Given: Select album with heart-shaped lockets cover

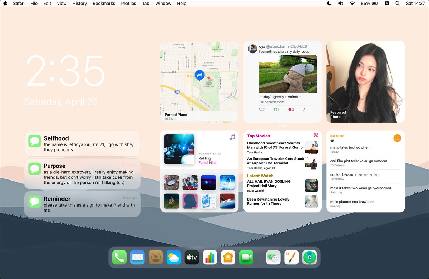Looking at the screenshot, I should (172, 182).
